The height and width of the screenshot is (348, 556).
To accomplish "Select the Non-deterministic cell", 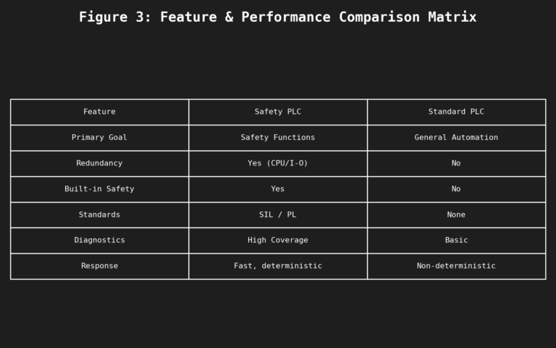I will 456,266.
